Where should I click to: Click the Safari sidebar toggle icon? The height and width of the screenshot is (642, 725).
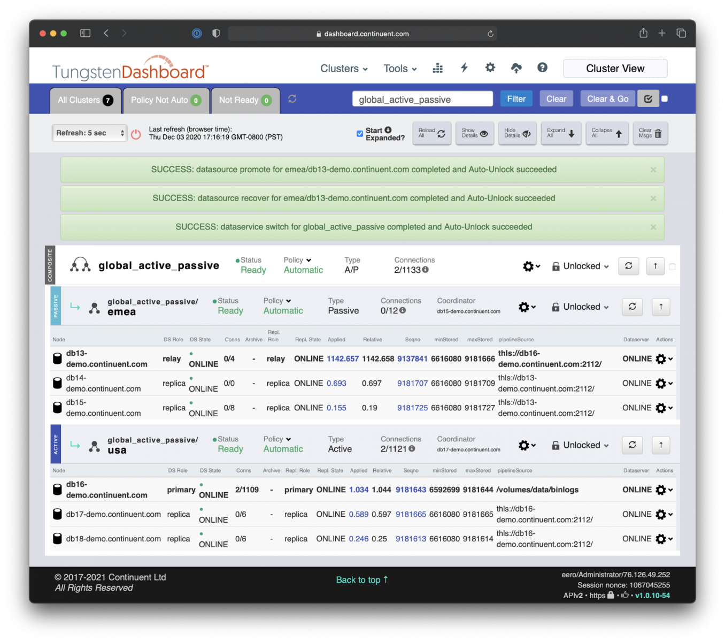click(x=85, y=33)
